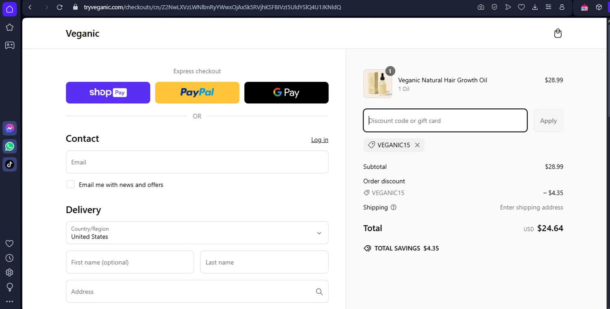This screenshot has height=309, width=610.
Task: Click the Veganic store logo
Action: 83,33
